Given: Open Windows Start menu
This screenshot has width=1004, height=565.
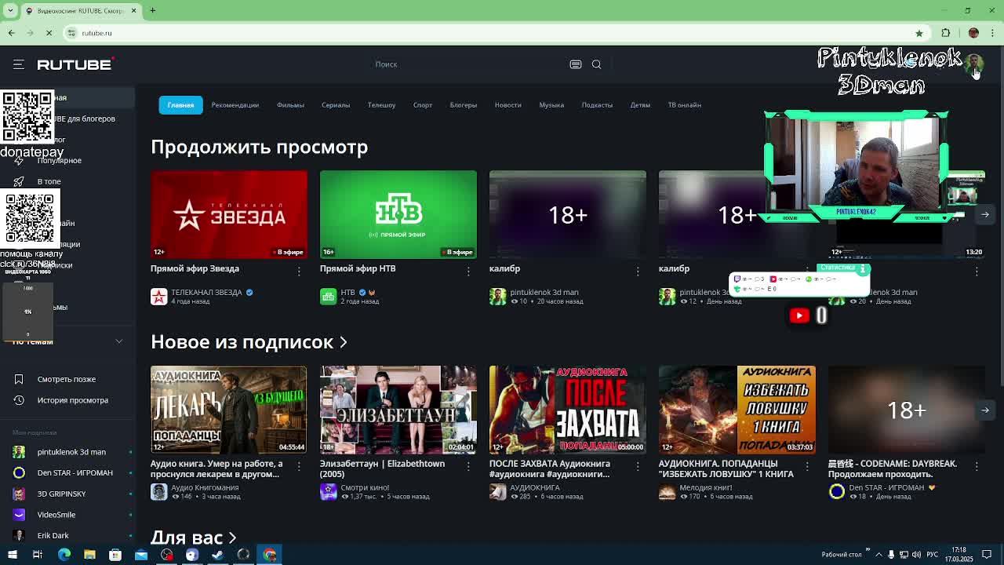Looking at the screenshot, I should 13,555.
